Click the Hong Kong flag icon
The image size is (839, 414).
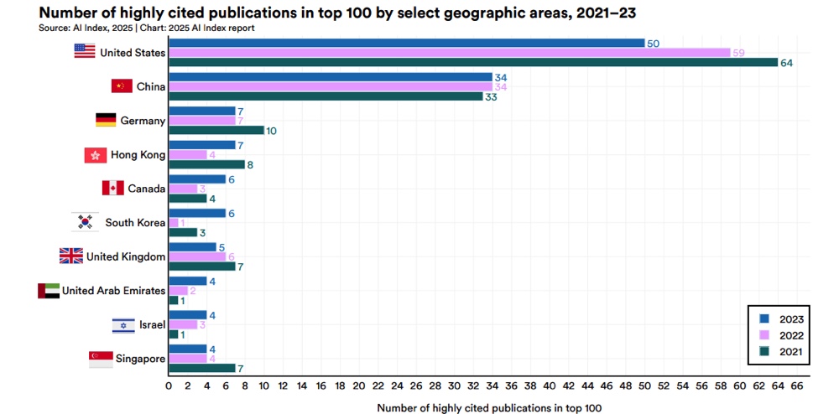[x=96, y=155]
